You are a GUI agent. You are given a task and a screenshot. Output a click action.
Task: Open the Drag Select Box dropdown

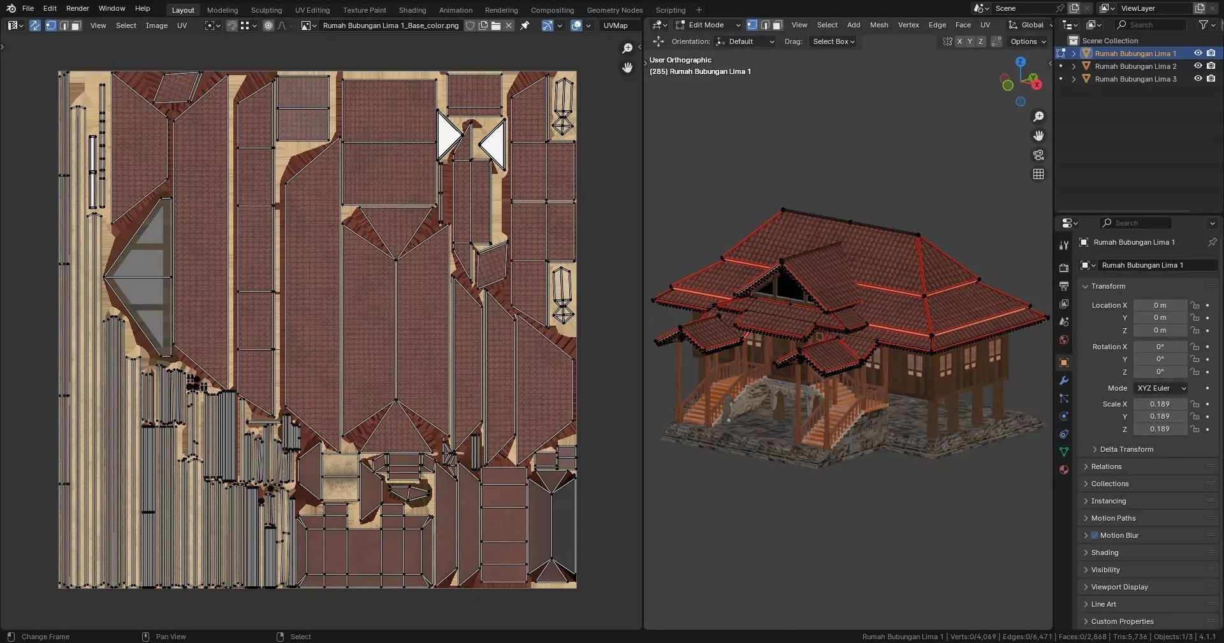click(833, 41)
